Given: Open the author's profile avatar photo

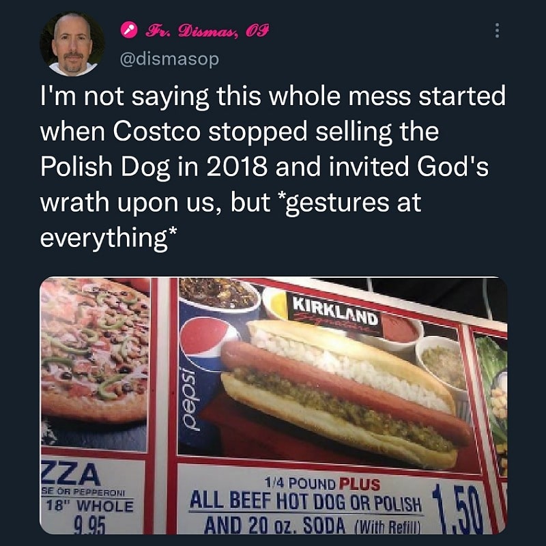Looking at the screenshot, I should 72,44.
